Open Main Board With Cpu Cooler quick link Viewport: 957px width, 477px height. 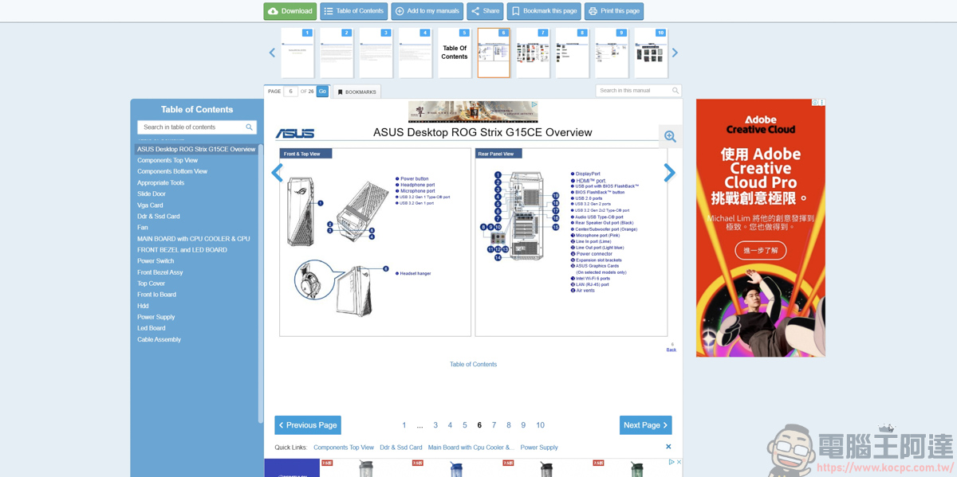coord(471,448)
